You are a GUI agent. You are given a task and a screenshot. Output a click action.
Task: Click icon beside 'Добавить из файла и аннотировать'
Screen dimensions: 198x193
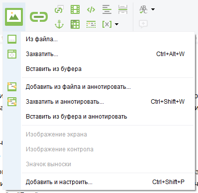click(x=12, y=87)
